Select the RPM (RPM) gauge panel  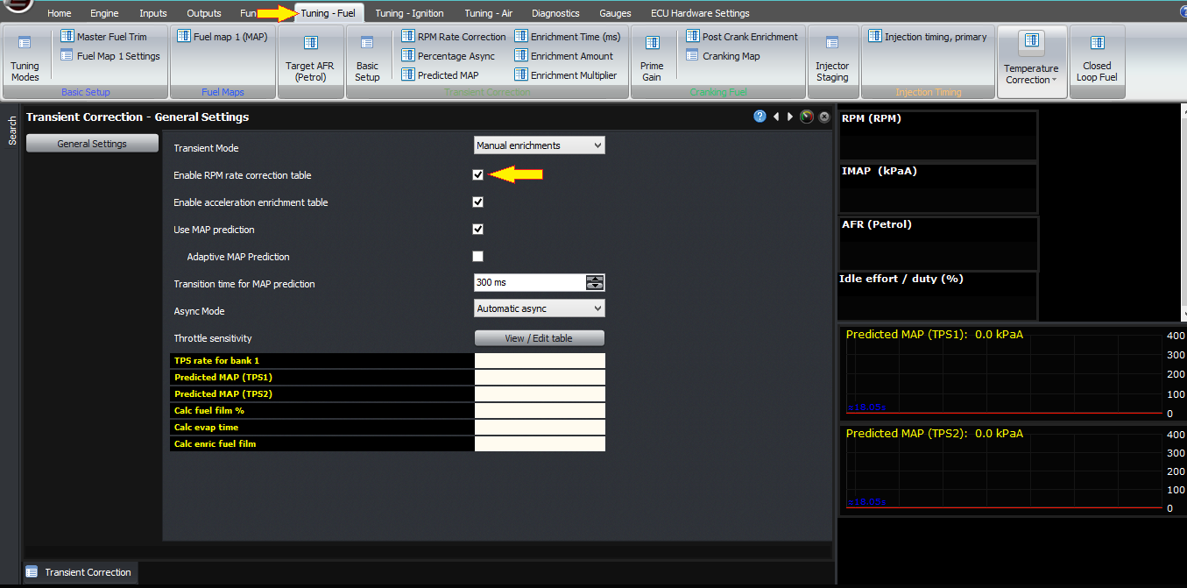pos(937,136)
